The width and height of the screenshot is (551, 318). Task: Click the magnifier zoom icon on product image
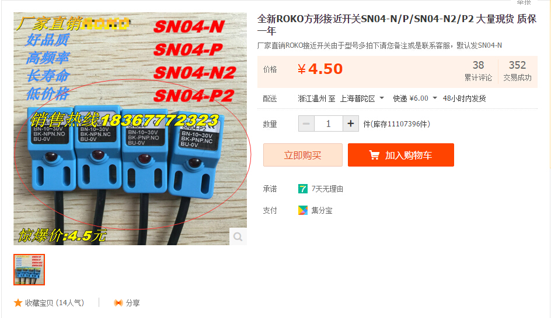238,236
